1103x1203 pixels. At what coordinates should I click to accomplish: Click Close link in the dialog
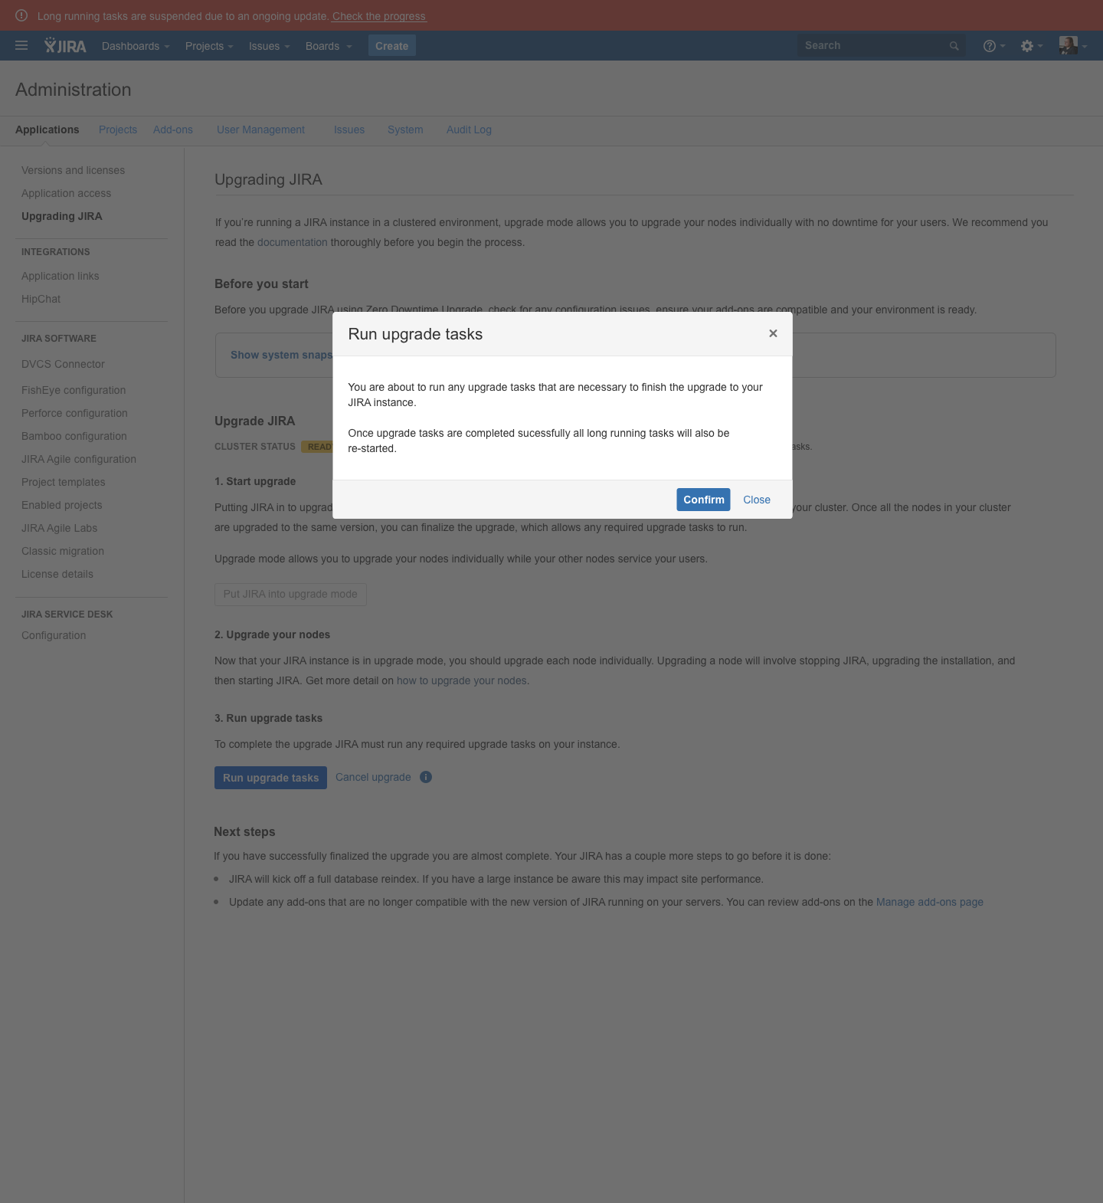point(757,500)
